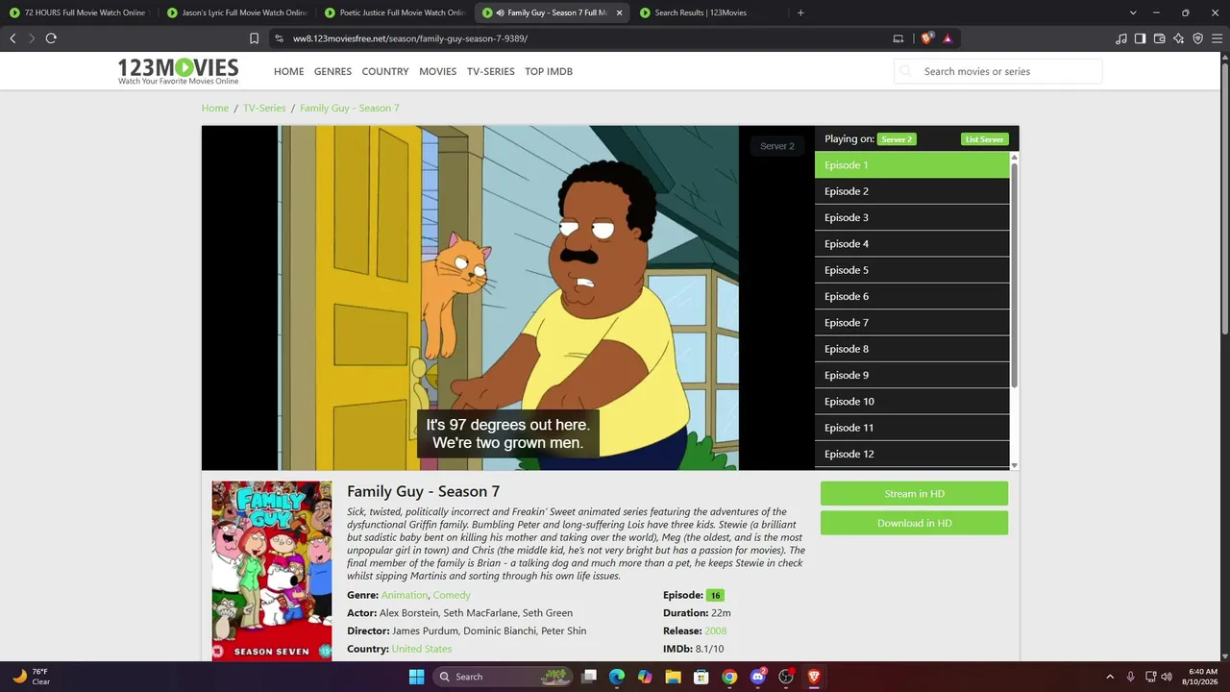This screenshot has width=1230, height=692.
Task: Open a new browser tab with plus
Action: click(800, 12)
